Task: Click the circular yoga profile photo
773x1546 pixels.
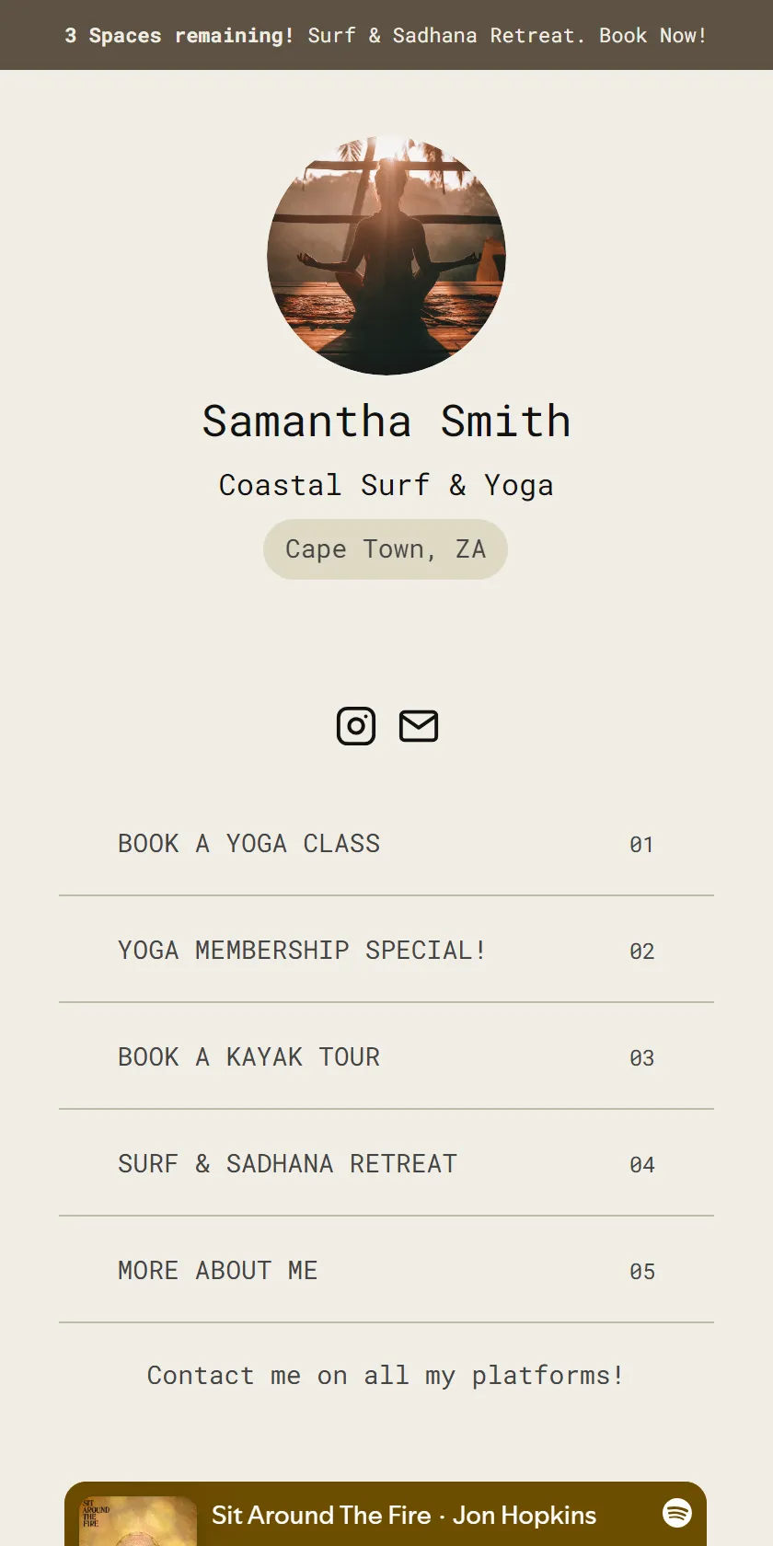Action: 386,256
